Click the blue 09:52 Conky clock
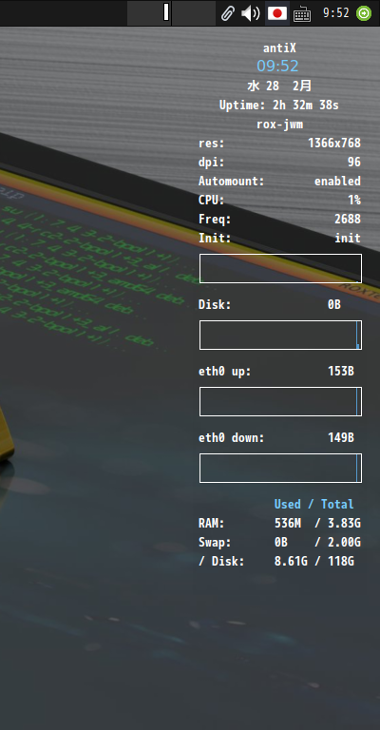 click(277, 67)
